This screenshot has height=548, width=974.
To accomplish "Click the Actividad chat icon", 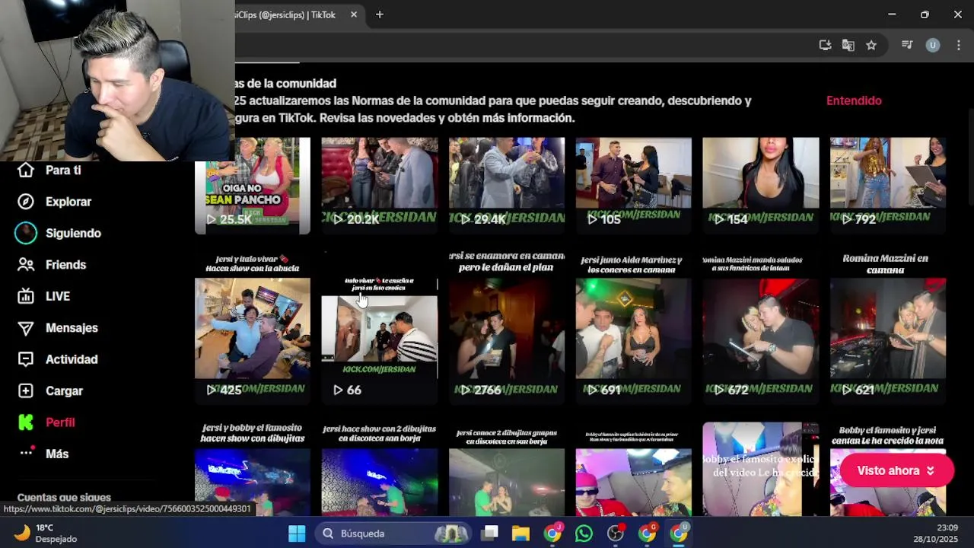I will point(26,359).
